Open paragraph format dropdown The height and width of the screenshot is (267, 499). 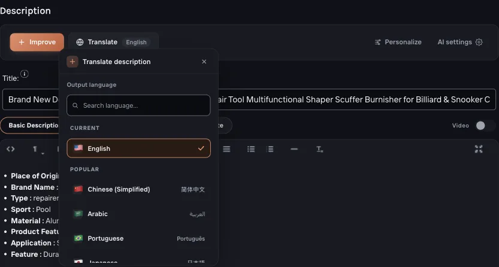point(37,150)
